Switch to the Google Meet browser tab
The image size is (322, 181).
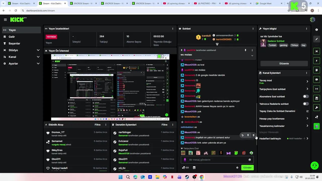[268, 4]
